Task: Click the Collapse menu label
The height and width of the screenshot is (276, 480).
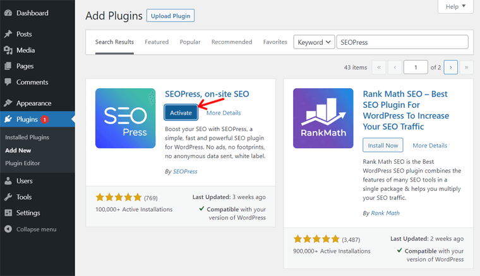Action: [x=37, y=229]
